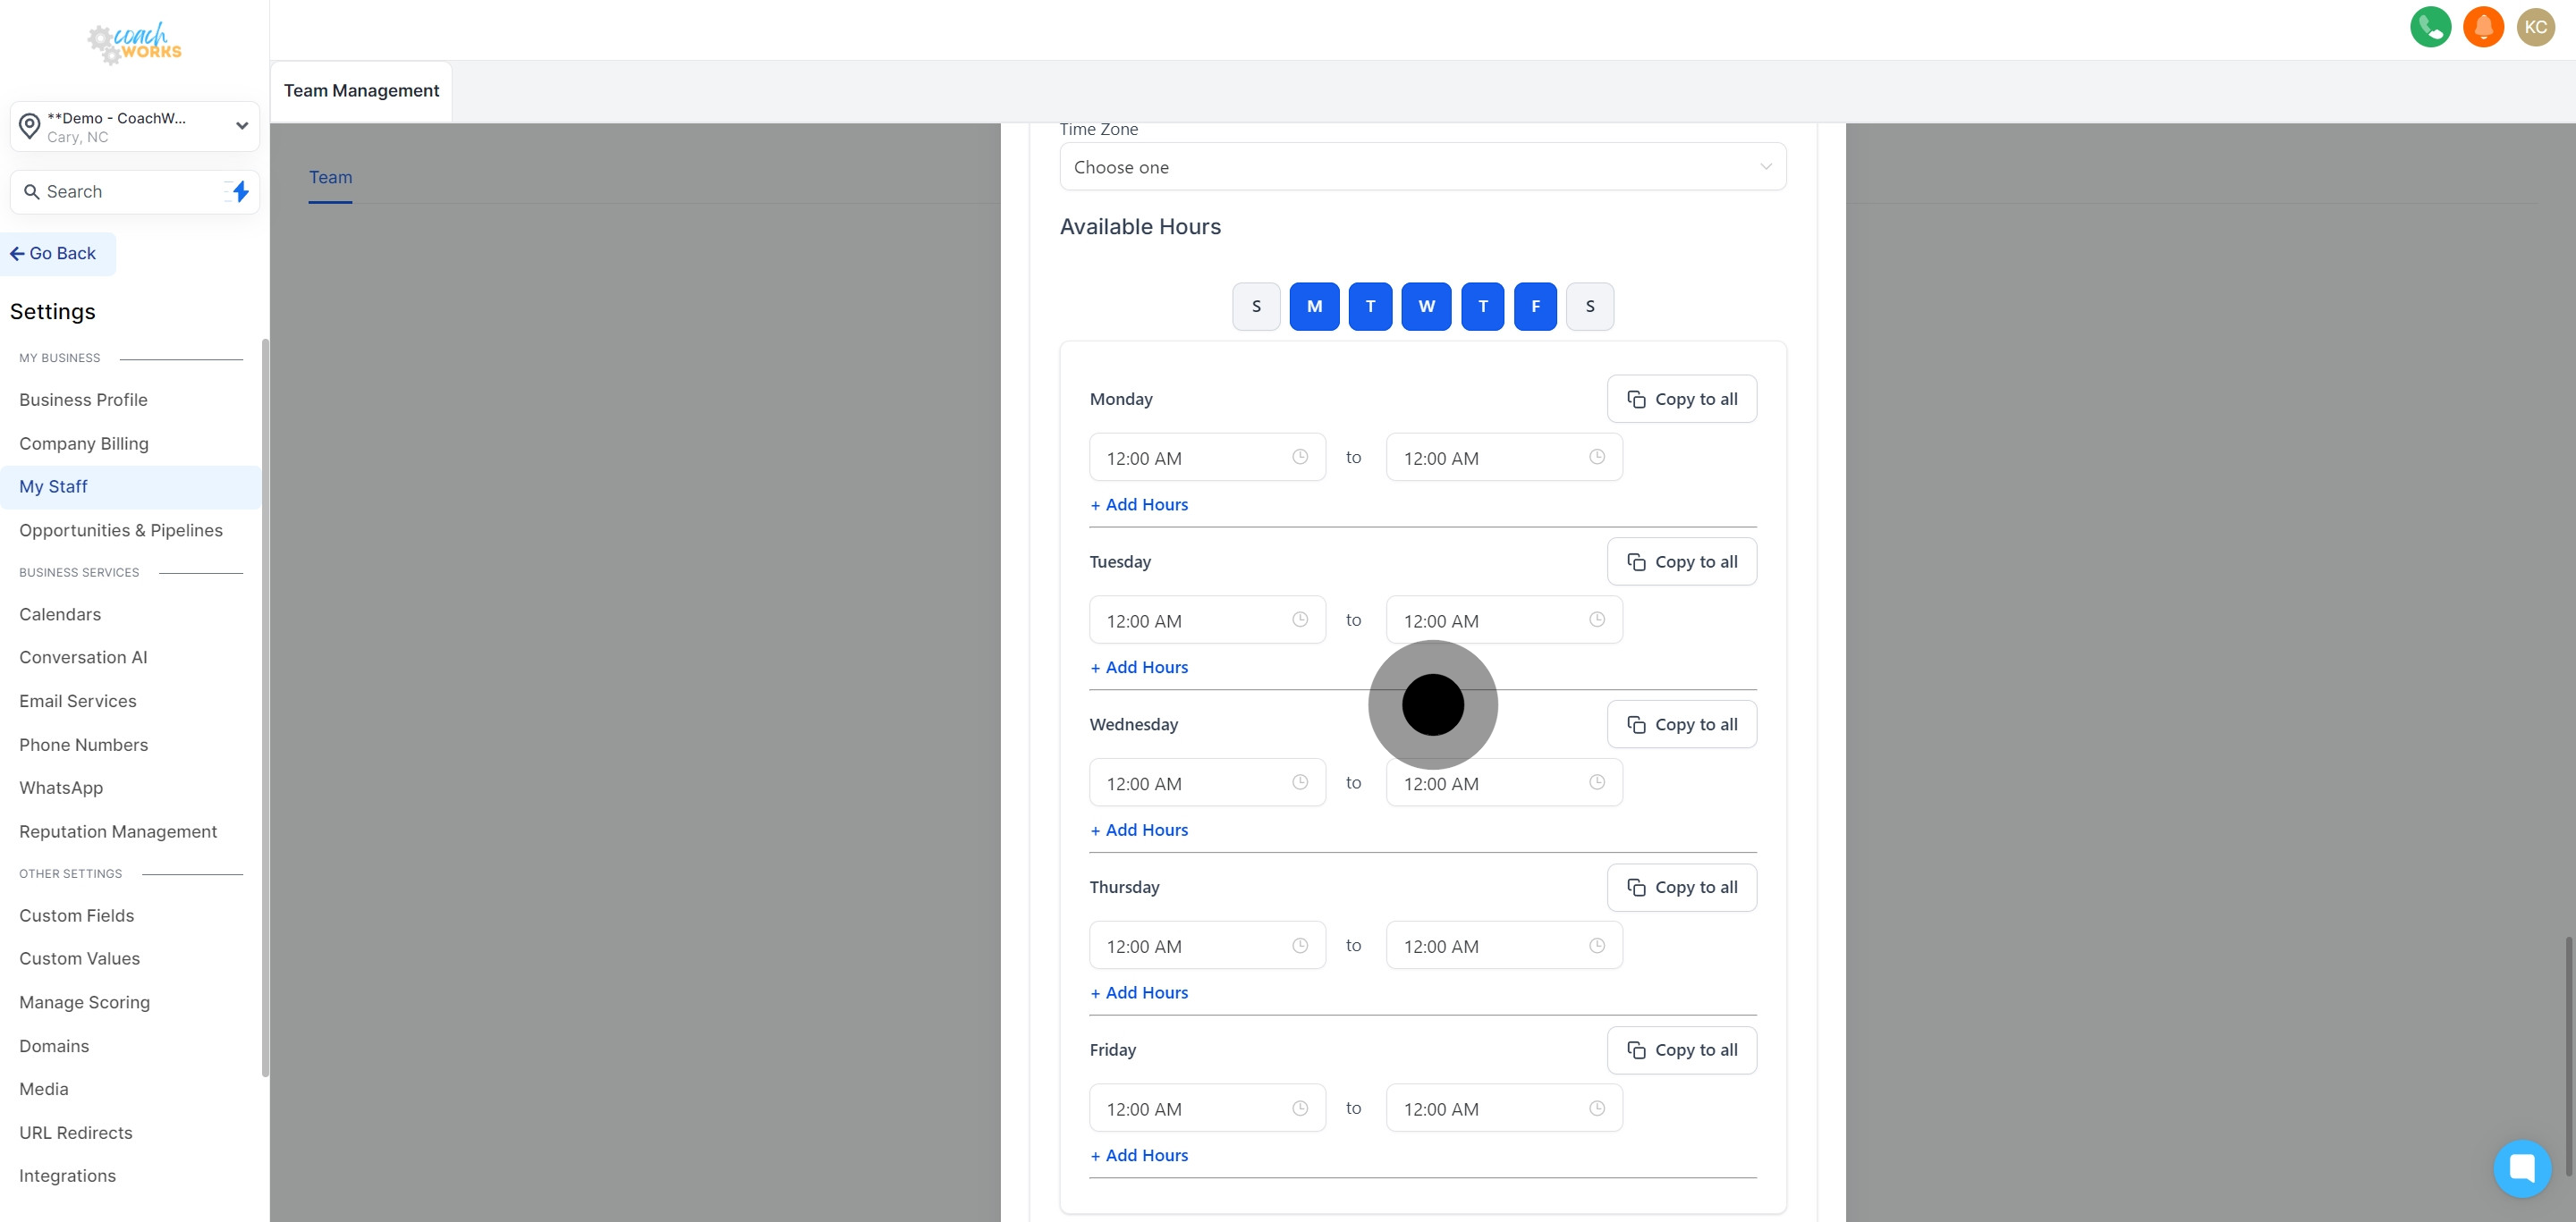Image resolution: width=2576 pixels, height=1222 pixels.
Task: Click clock icon in Monday start time
Action: pos(1299,457)
